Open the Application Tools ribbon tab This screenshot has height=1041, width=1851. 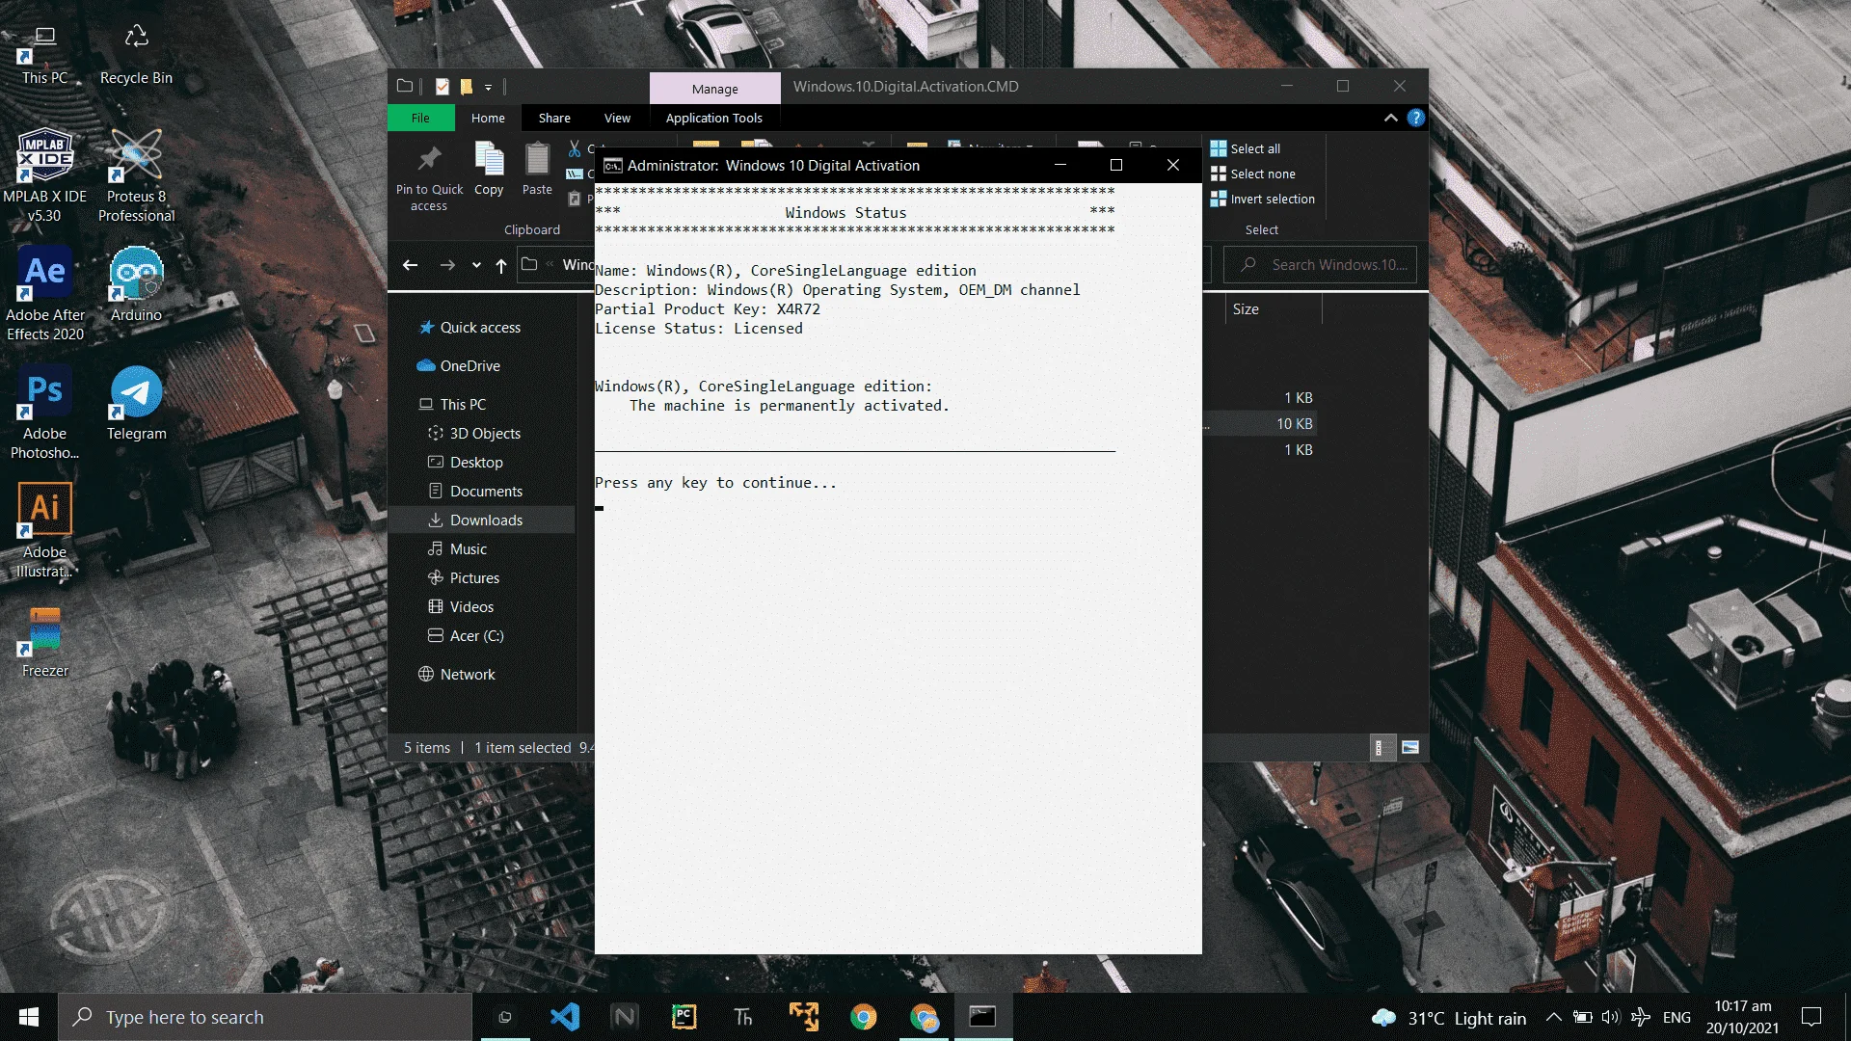pos(713,118)
